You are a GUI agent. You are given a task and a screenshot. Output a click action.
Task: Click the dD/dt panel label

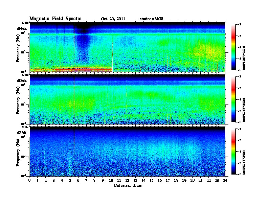click(x=22, y=80)
